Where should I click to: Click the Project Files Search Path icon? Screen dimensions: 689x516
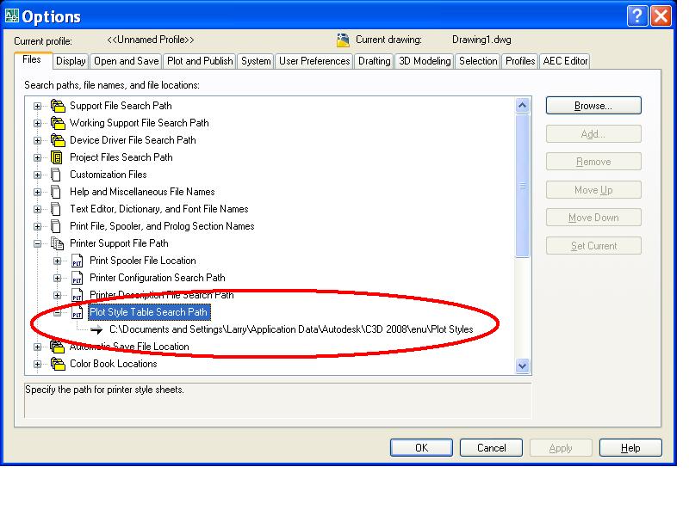[x=56, y=157]
